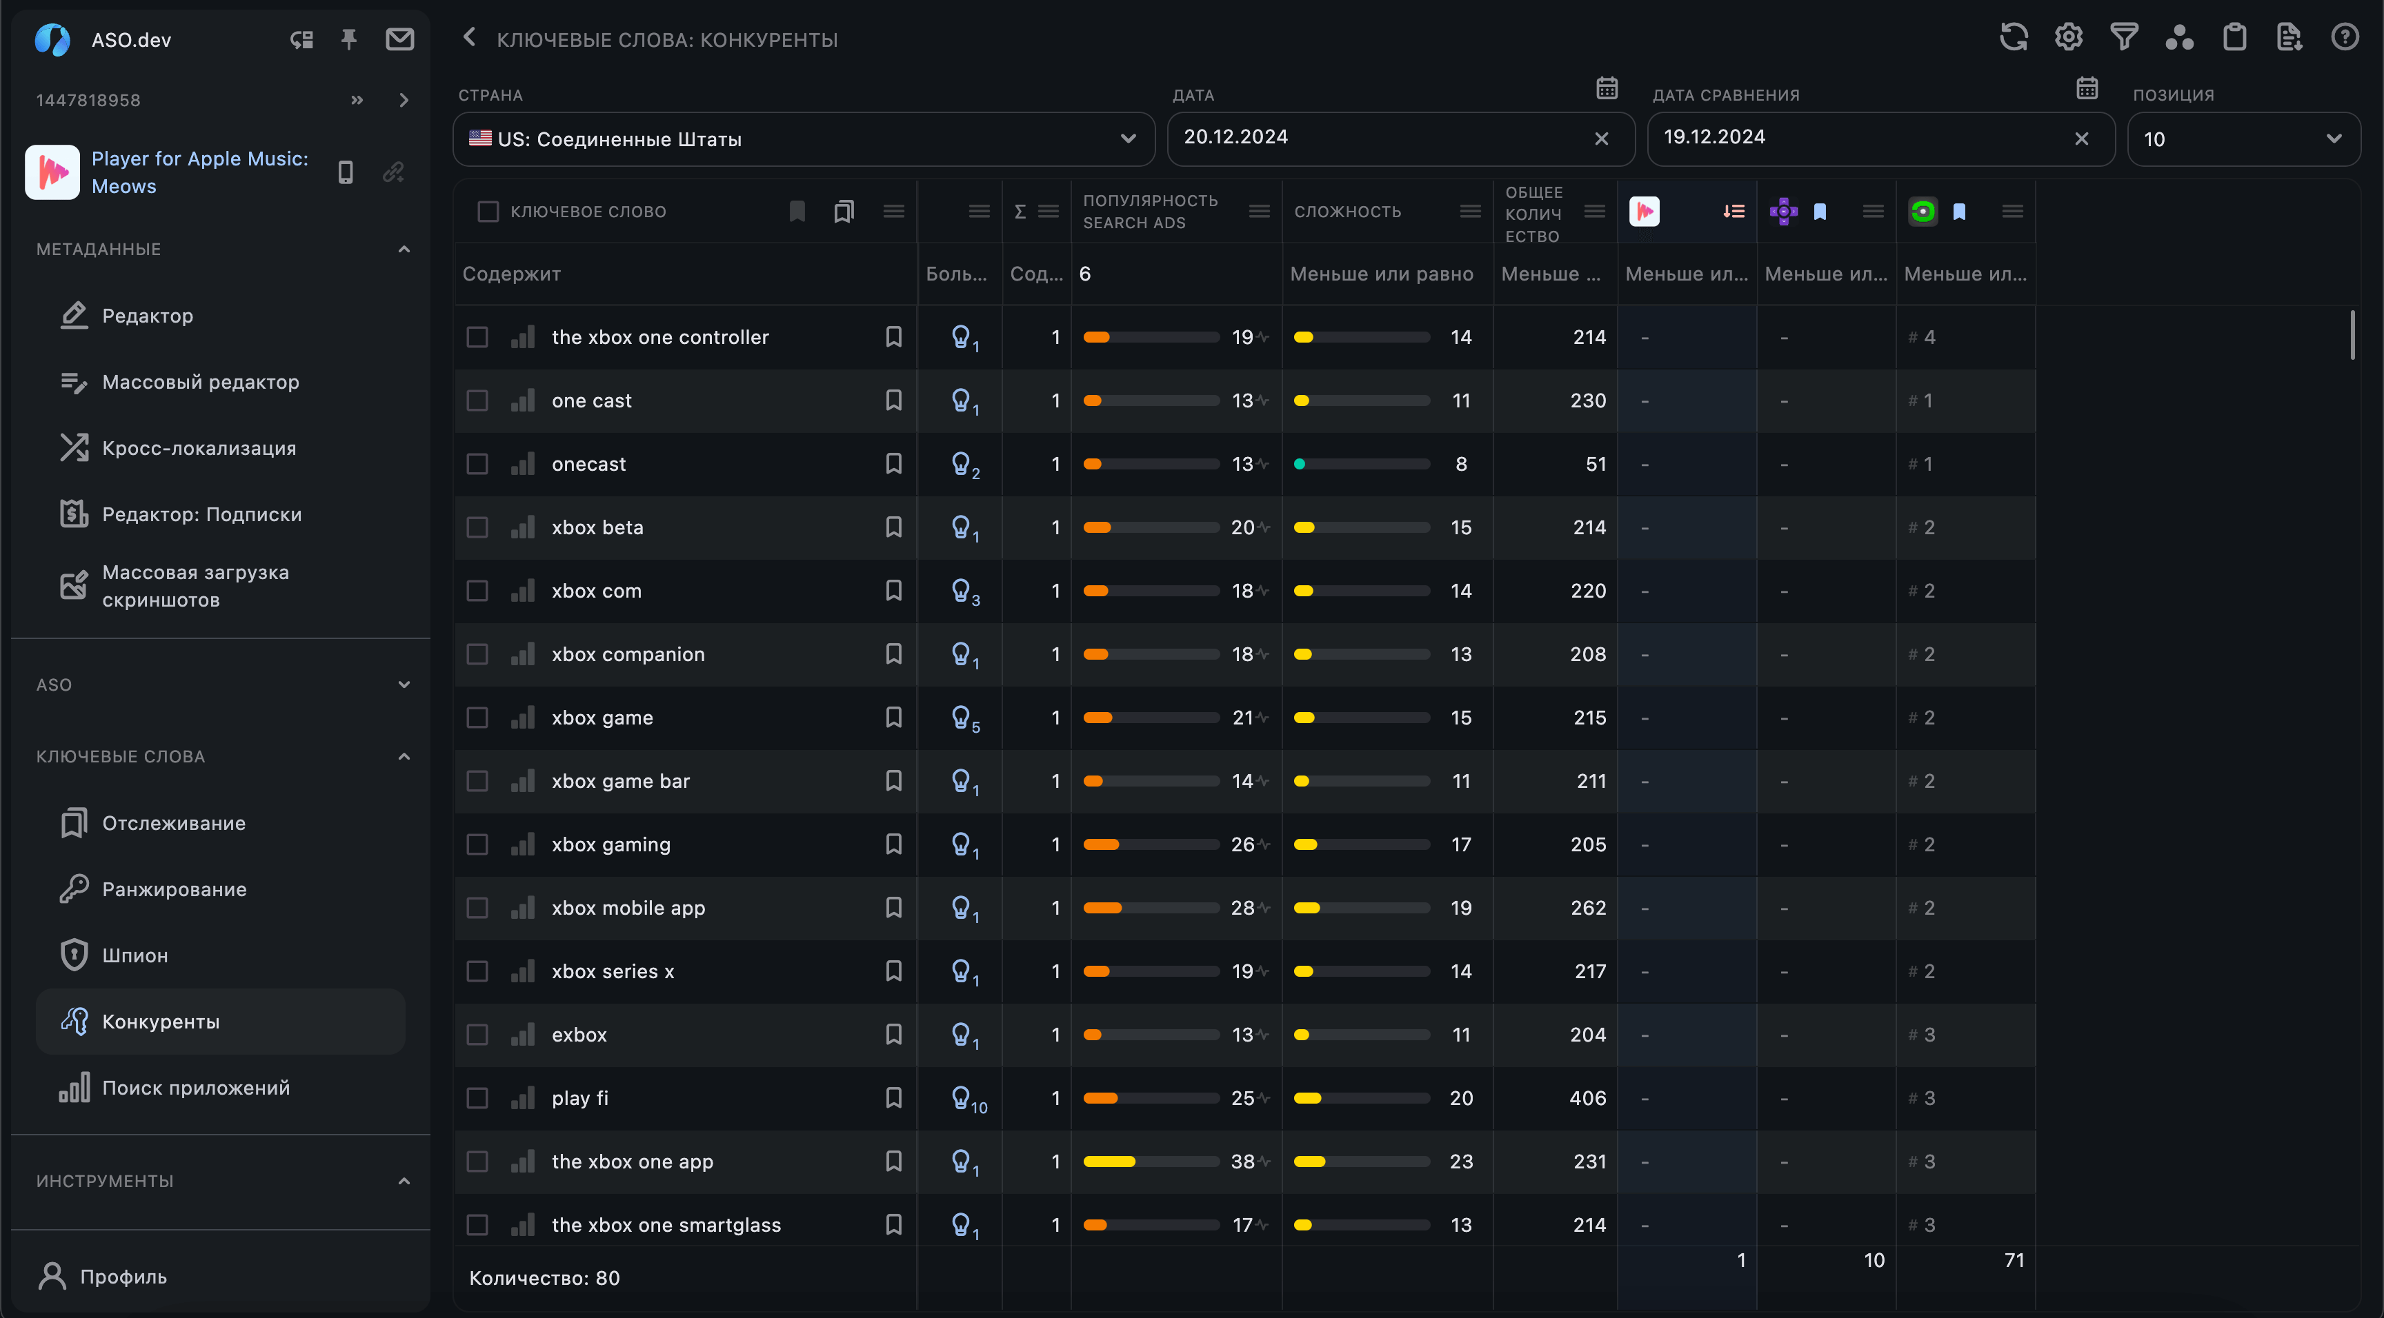Click the suggestions bulb icon for 'xbox game'
This screenshot has width=2384, height=1318.
coord(964,718)
